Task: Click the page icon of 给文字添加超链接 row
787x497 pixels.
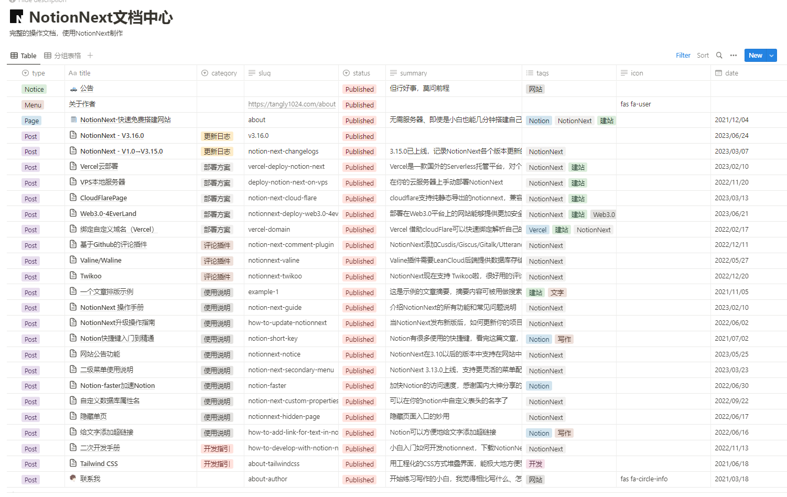Action: [x=73, y=432]
